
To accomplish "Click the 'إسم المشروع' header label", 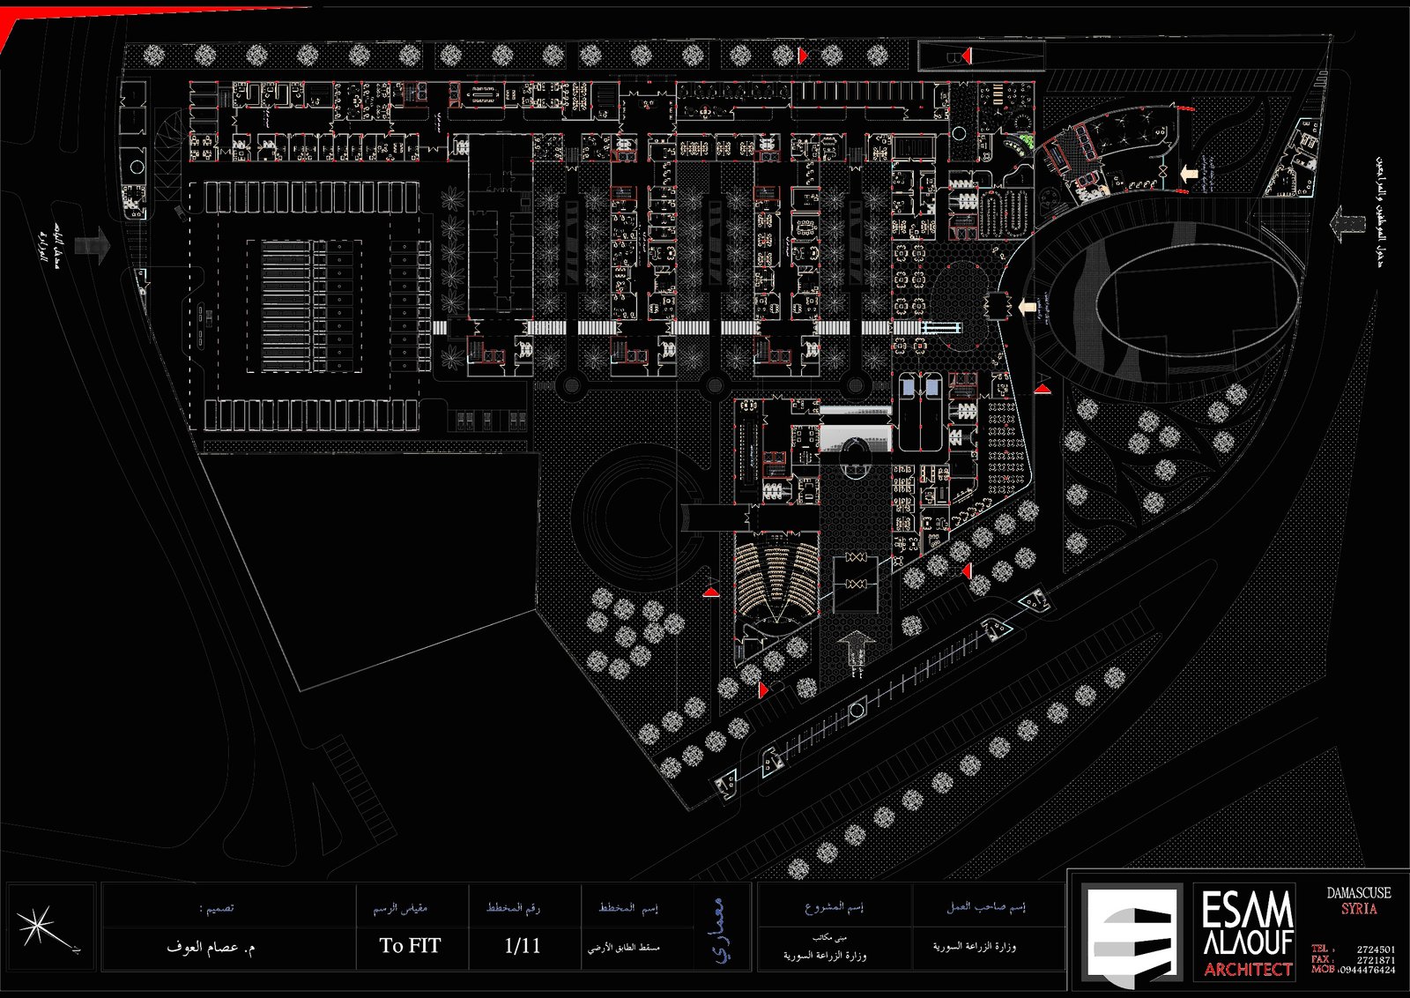I will coord(834,907).
